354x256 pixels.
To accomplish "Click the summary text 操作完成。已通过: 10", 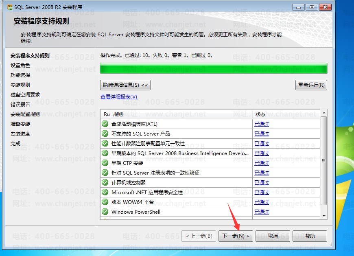I will 125,55.
